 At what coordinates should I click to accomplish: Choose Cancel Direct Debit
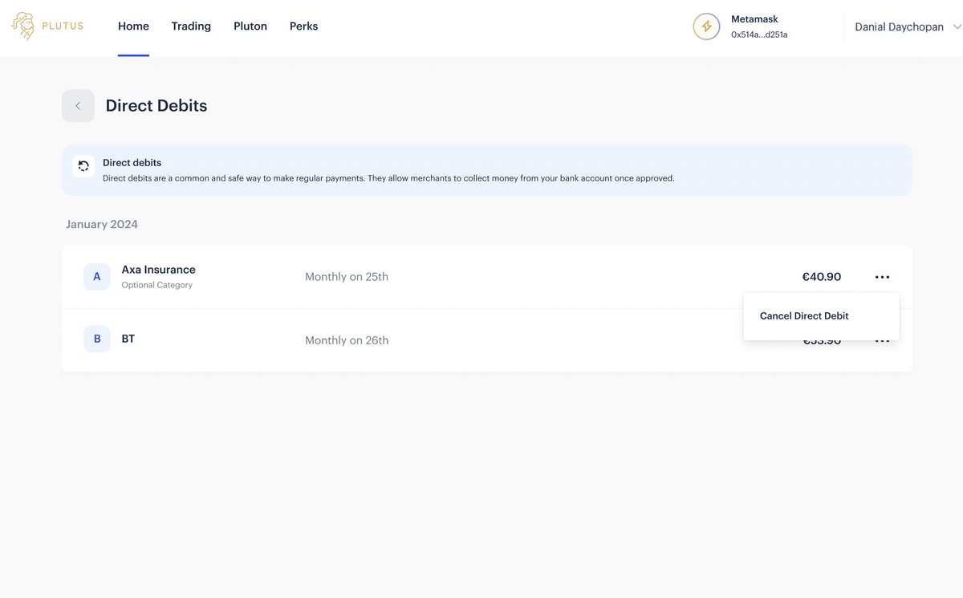(x=804, y=316)
